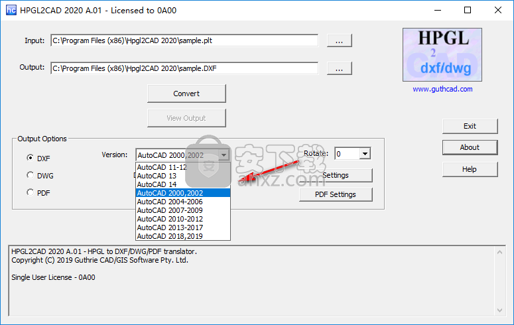This screenshot has height=325, width=514.
Task: Choose AutoCAD 2010-2012 from the list
Action: (x=183, y=219)
